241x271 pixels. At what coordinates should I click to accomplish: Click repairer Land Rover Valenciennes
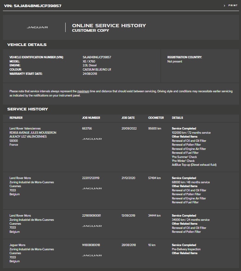pos(25,129)
